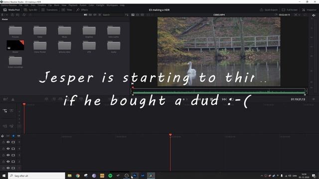This screenshot has height=179, width=319.
Task: Open the Media Pool panel
Action: click(x=11, y=10)
